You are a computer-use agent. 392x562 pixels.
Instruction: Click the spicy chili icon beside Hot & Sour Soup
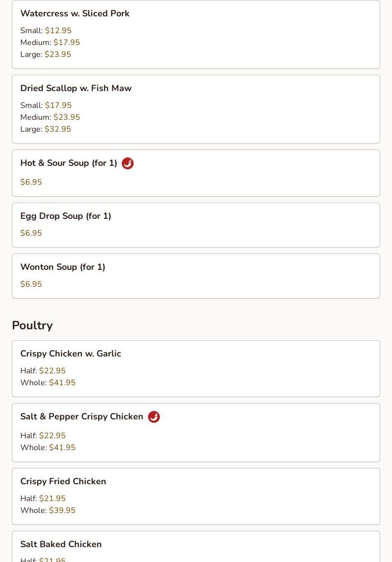click(128, 163)
